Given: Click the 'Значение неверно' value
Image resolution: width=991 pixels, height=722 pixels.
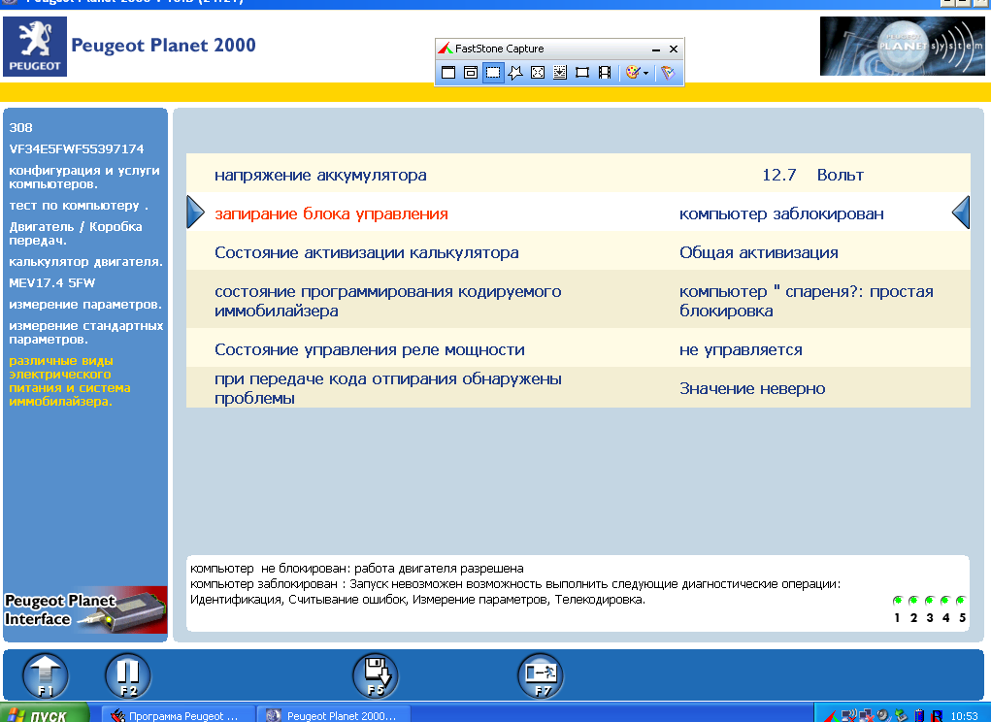Looking at the screenshot, I should tap(752, 389).
